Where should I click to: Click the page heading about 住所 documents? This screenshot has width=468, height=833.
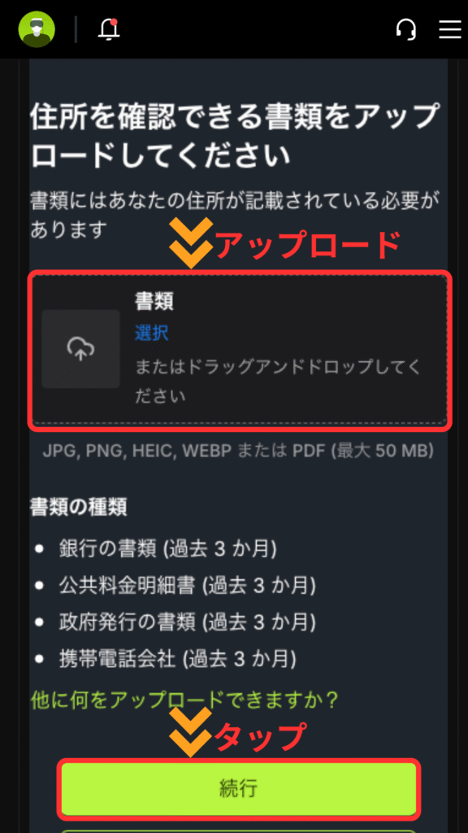pyautogui.click(x=235, y=135)
